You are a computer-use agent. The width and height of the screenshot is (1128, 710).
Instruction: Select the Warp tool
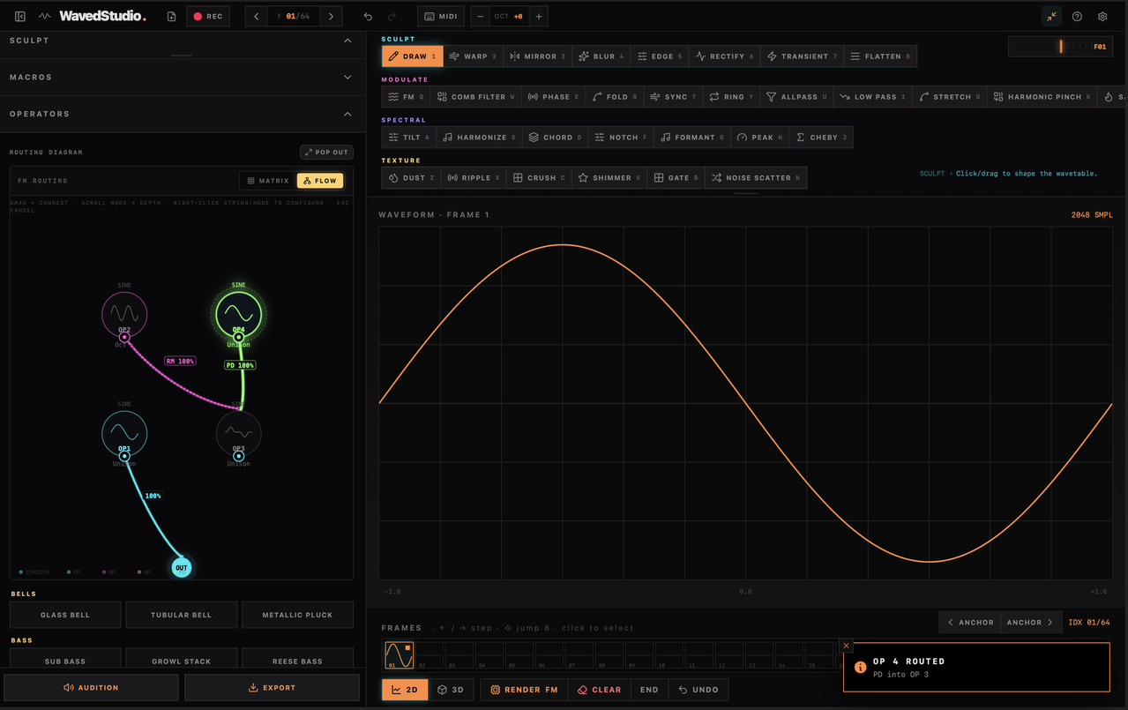pyautogui.click(x=474, y=56)
